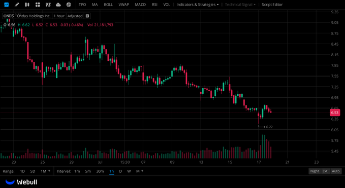The image size is (345, 188).
Task: Open the Adjusted price setting
Action: tap(75, 16)
